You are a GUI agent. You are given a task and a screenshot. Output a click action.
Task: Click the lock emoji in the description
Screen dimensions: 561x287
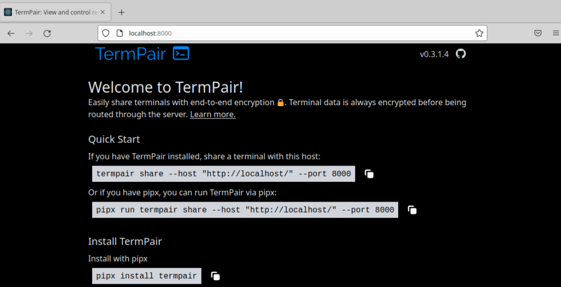280,103
